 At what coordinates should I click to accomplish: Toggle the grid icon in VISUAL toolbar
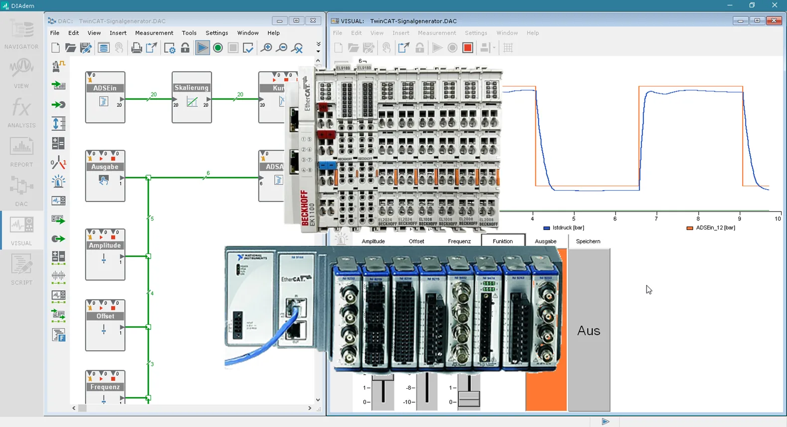coord(508,48)
